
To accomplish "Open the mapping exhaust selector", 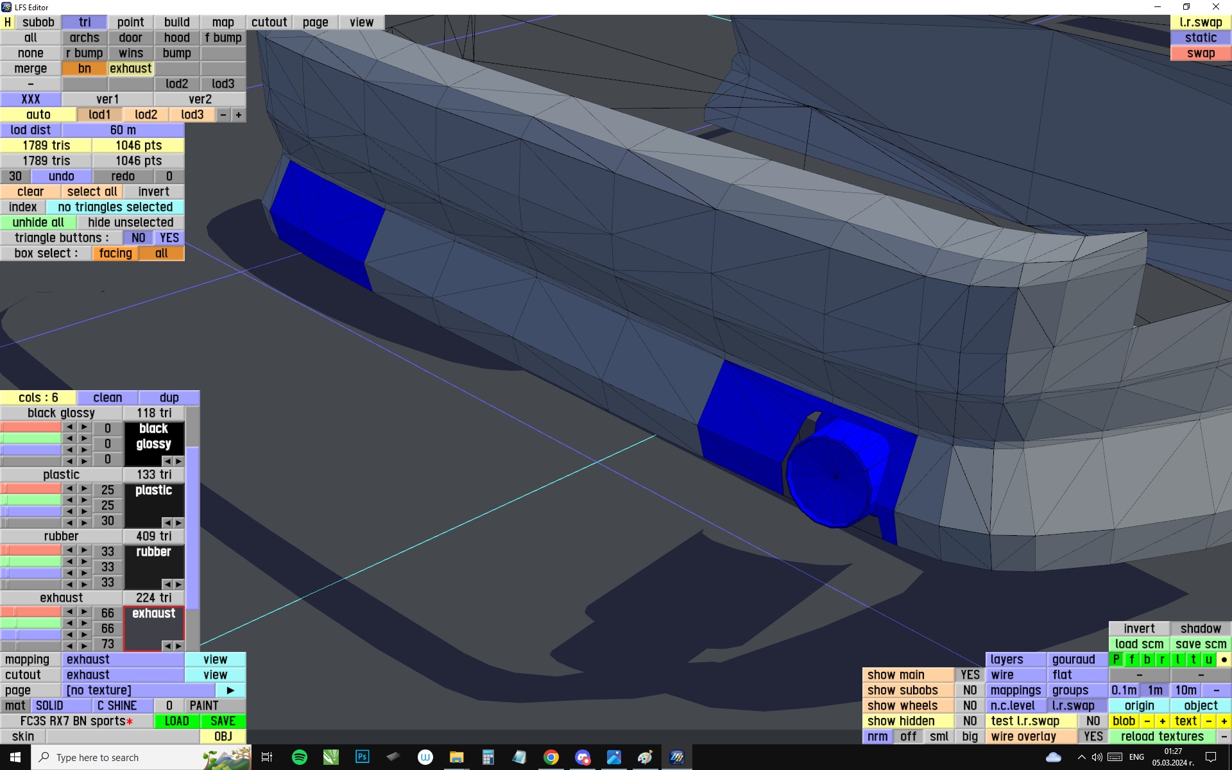I will pyautogui.click(x=123, y=660).
